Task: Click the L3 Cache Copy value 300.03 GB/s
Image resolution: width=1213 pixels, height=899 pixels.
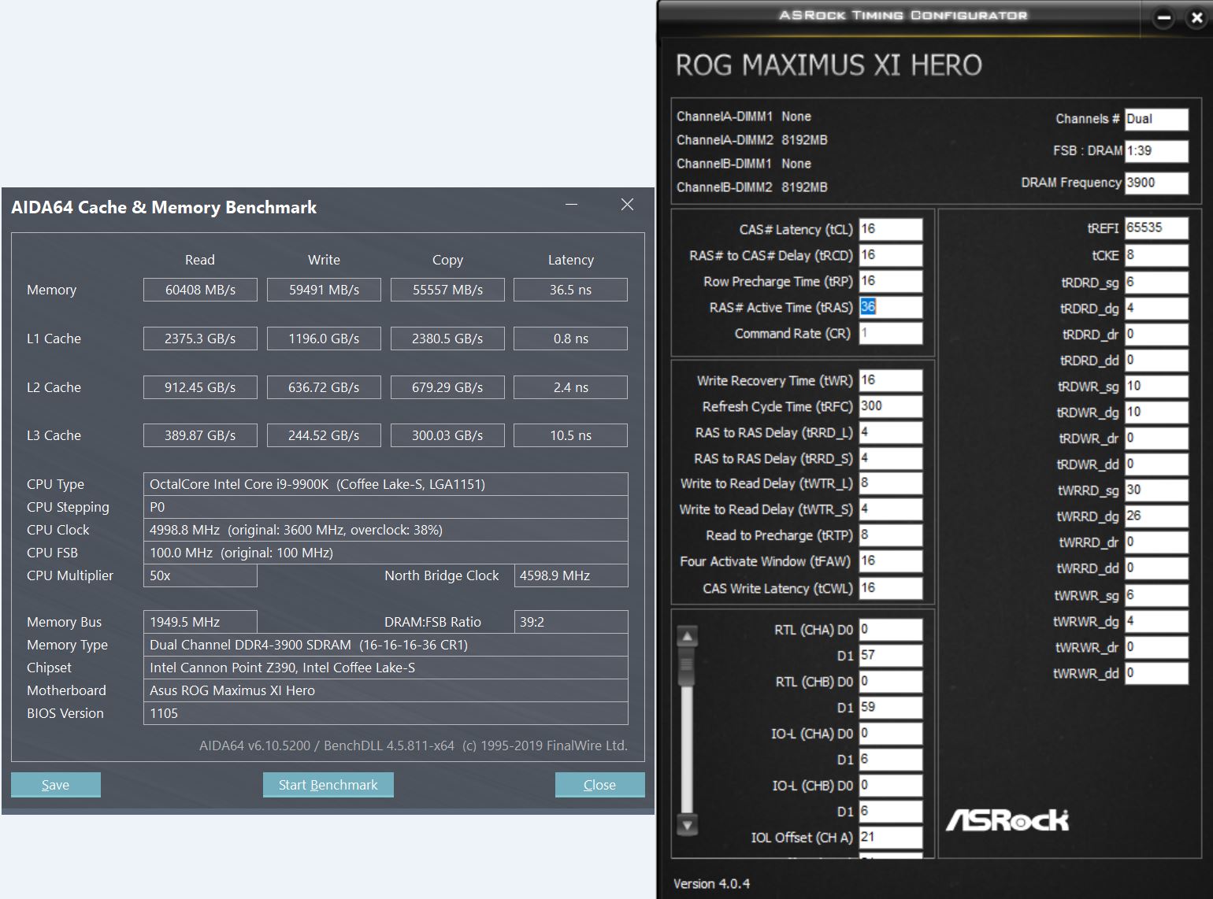Action: point(447,435)
